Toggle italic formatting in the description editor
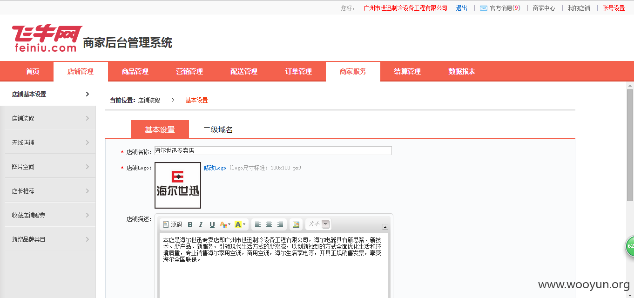This screenshot has height=298, width=634. (201, 224)
